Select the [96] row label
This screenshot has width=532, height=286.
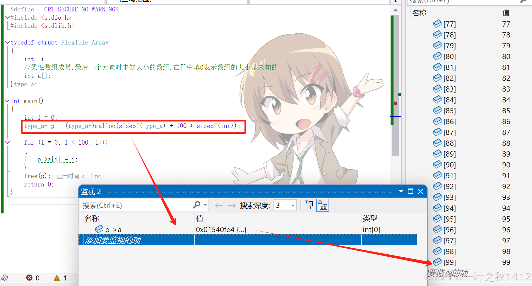click(450, 230)
